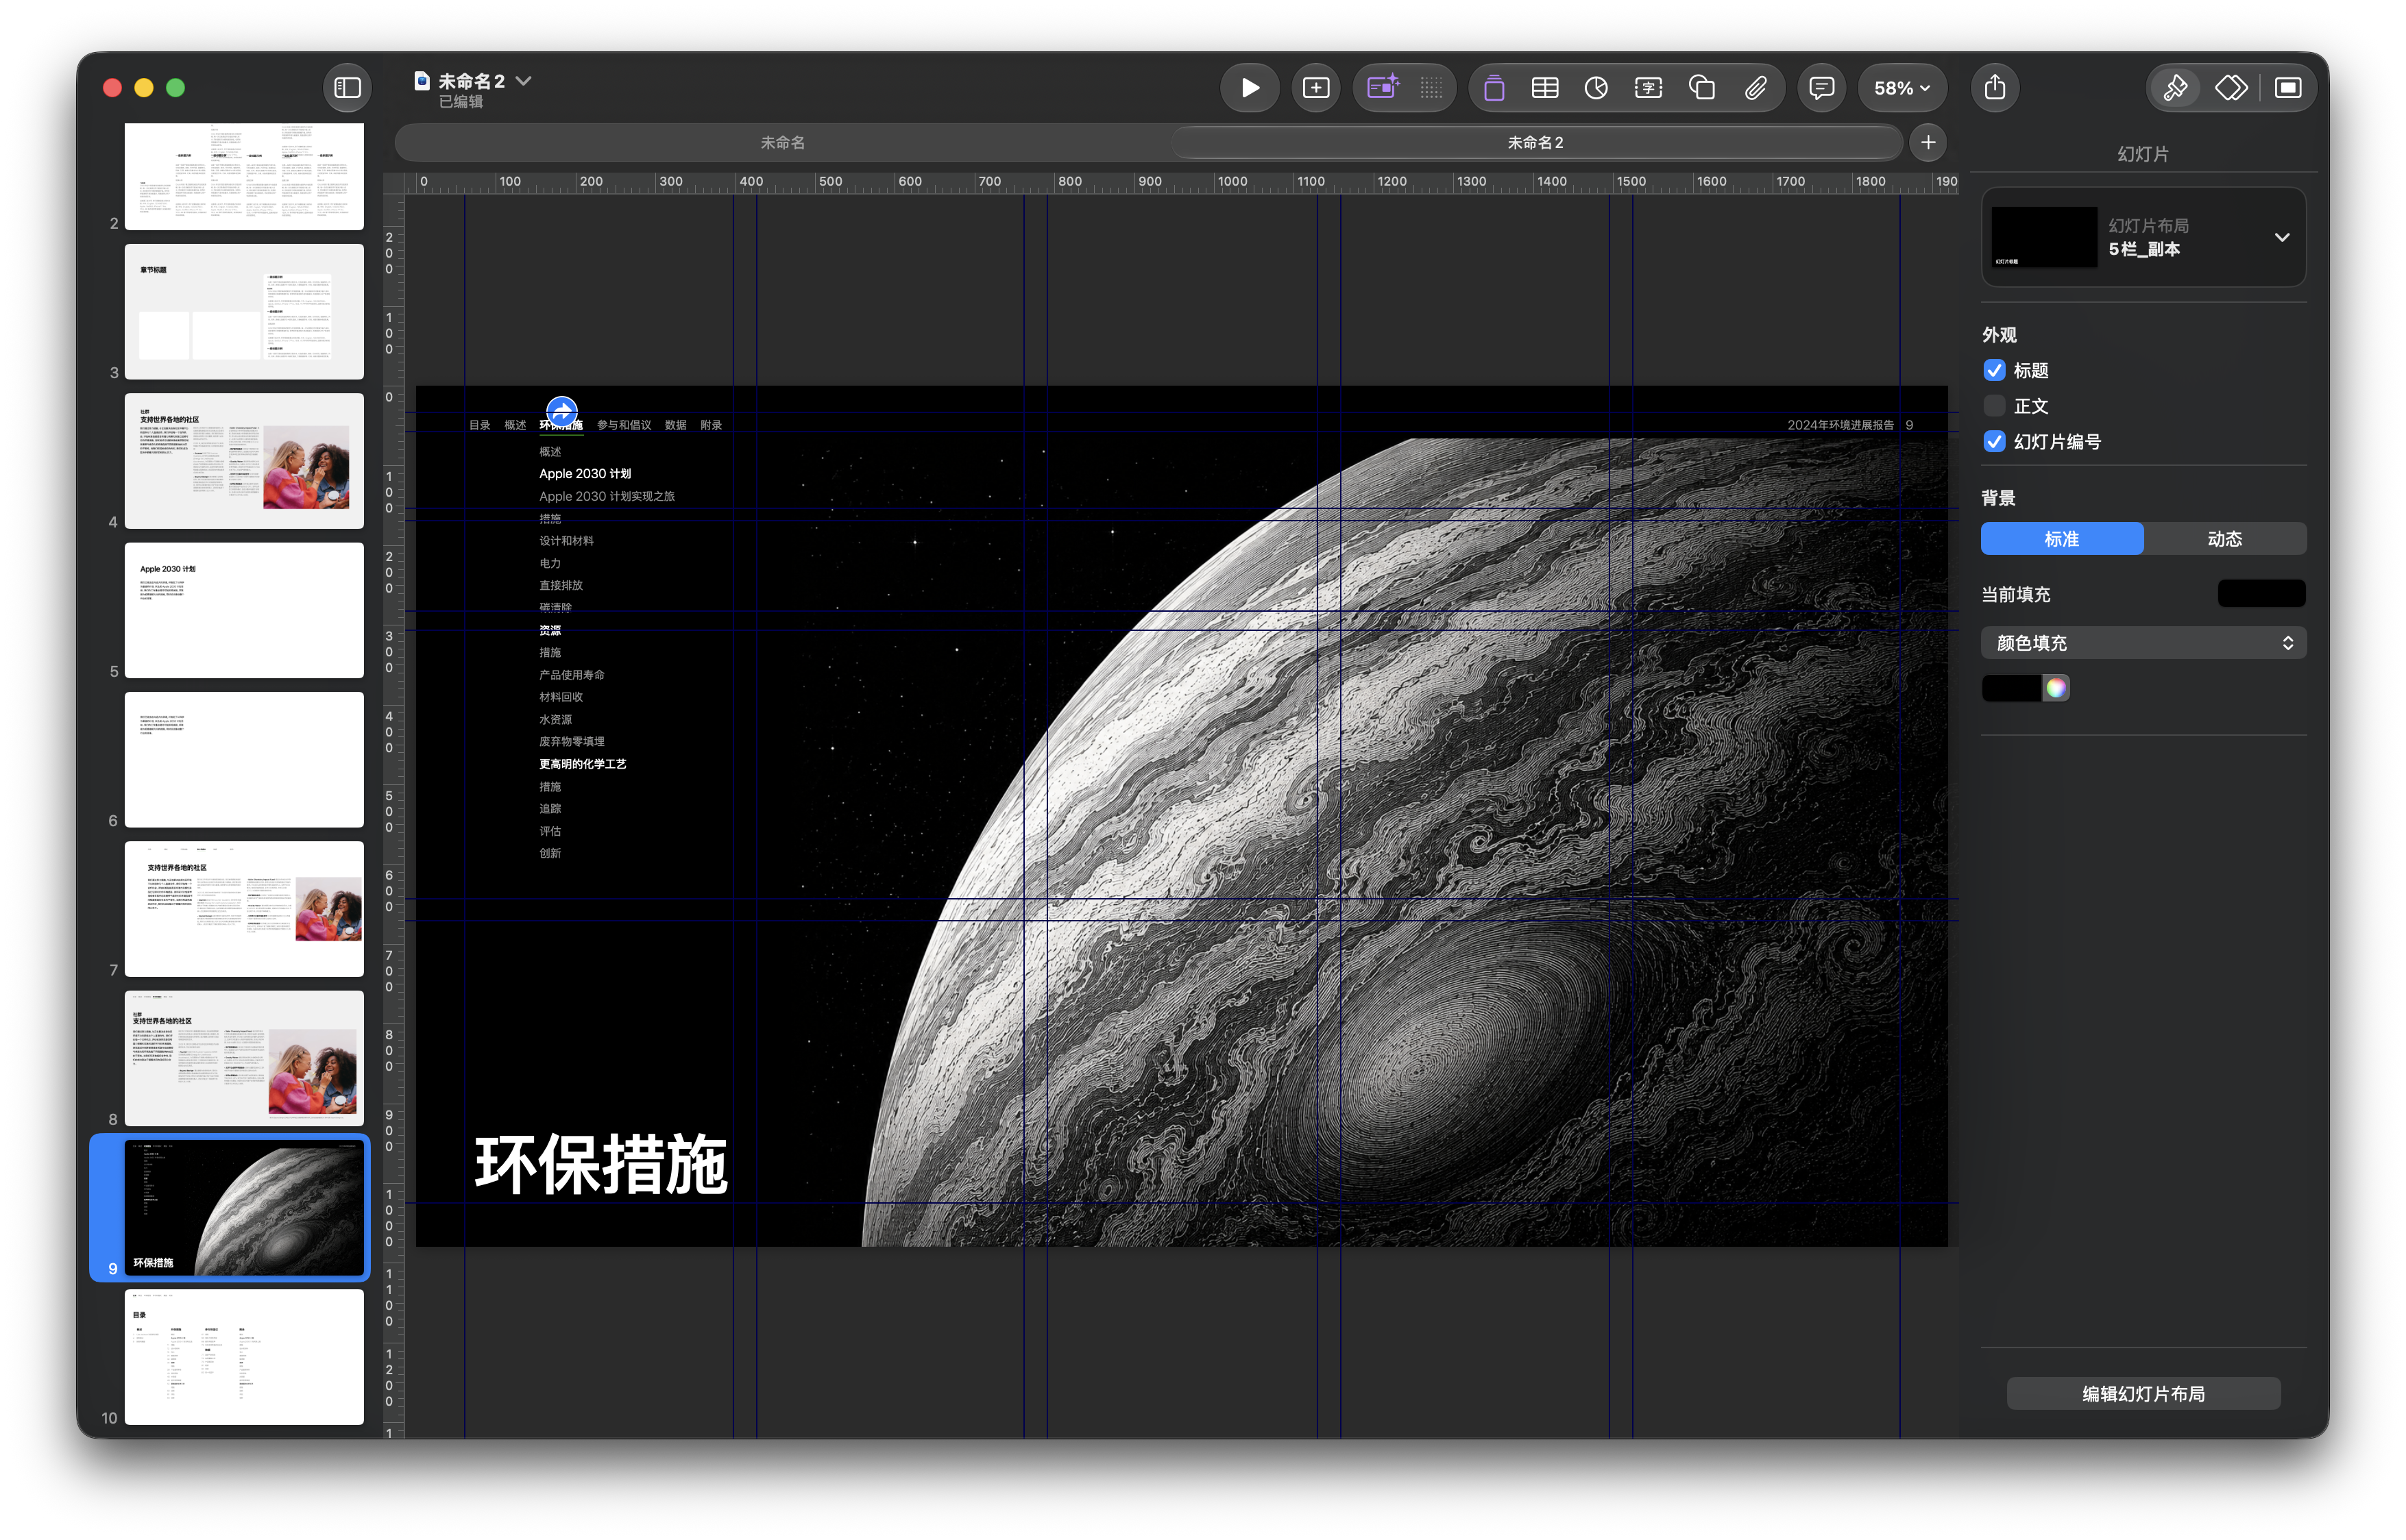2406x1540 pixels.
Task: Click the 编辑幻灯片布局 button
Action: [x=2144, y=1394]
